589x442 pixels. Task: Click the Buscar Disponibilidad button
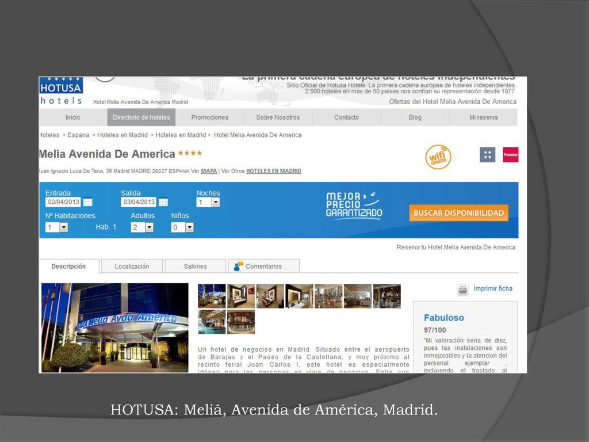(458, 213)
